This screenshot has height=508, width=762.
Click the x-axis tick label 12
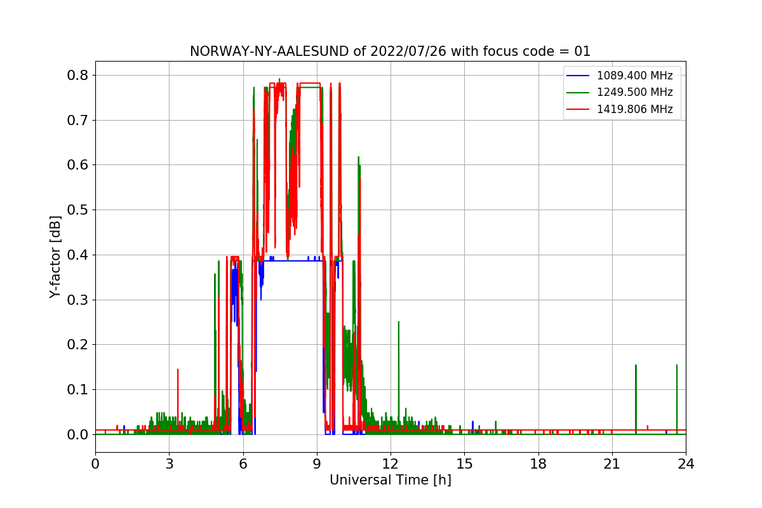pyautogui.click(x=391, y=464)
